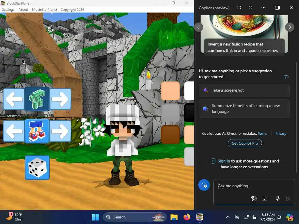
Task: Click the shoes and legs clothing icon
Action: tap(37, 131)
